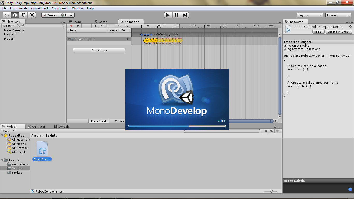The image size is (354, 199).
Task: Toggle Local coordinate mode
Action: click(66, 15)
